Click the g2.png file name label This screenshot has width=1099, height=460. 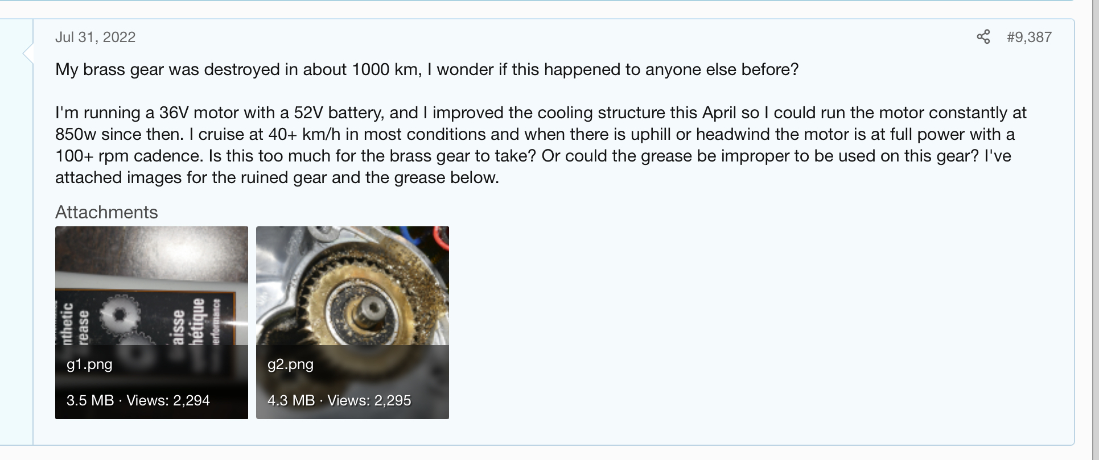pyautogui.click(x=290, y=364)
